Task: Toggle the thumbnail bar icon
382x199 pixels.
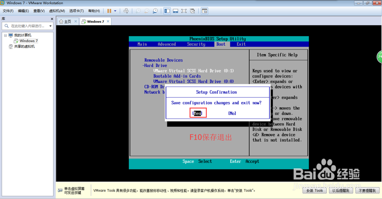Action: pos(175,11)
